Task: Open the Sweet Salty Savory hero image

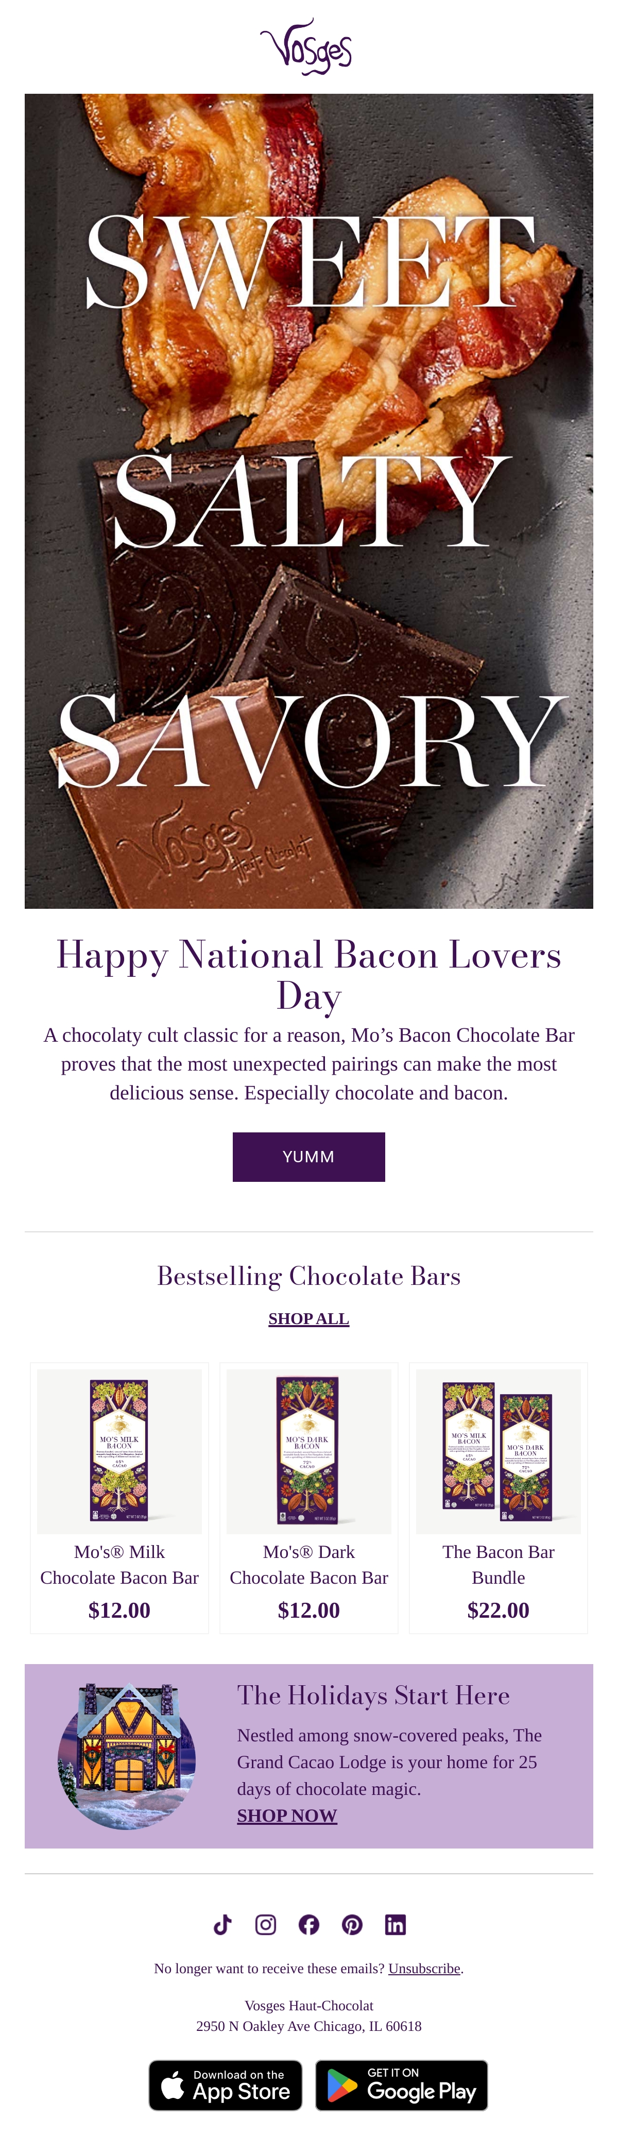Action: pos(309,501)
